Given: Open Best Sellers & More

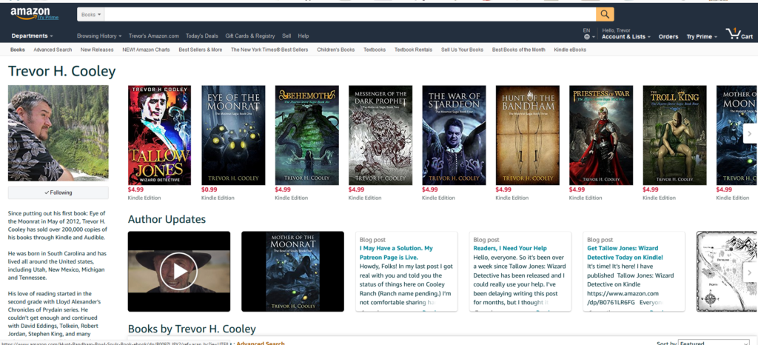Looking at the screenshot, I should pos(201,50).
